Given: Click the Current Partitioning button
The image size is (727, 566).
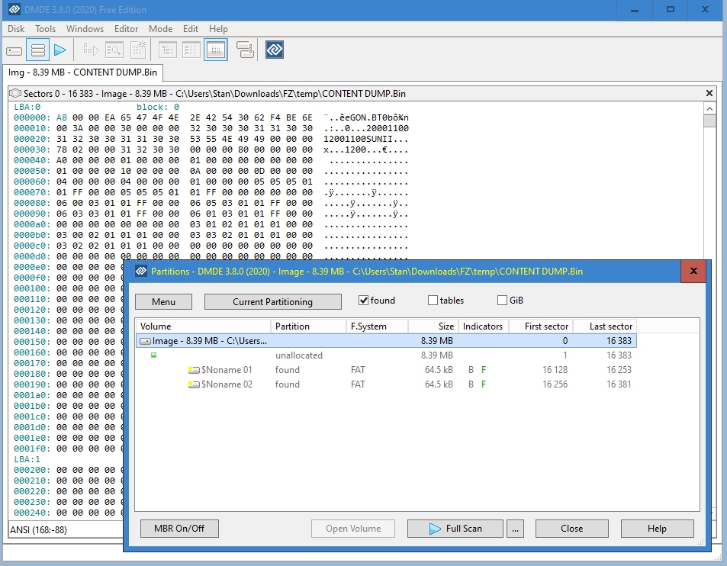Looking at the screenshot, I should [272, 302].
